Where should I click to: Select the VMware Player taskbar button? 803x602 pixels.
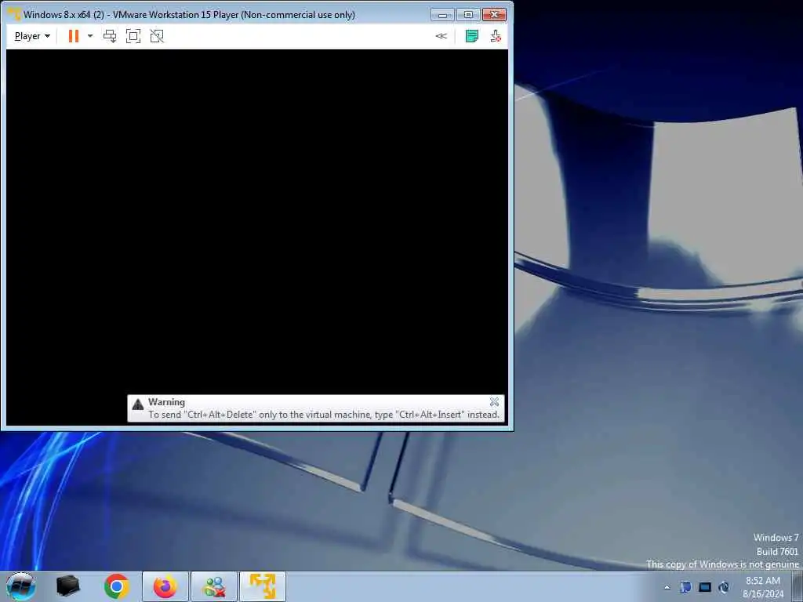click(x=263, y=586)
